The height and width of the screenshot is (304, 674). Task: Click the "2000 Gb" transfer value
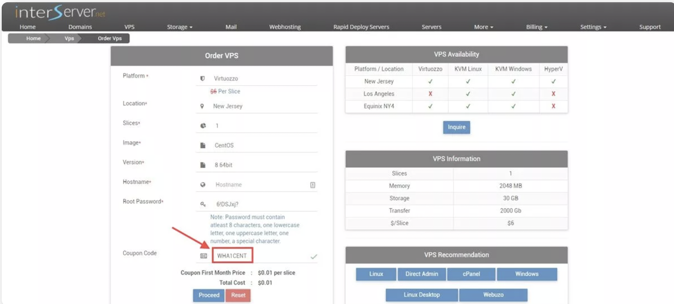pyautogui.click(x=511, y=211)
